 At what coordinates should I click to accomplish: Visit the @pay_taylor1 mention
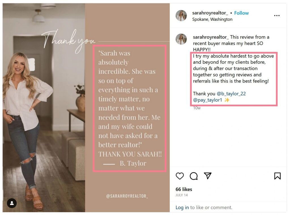click(208, 100)
